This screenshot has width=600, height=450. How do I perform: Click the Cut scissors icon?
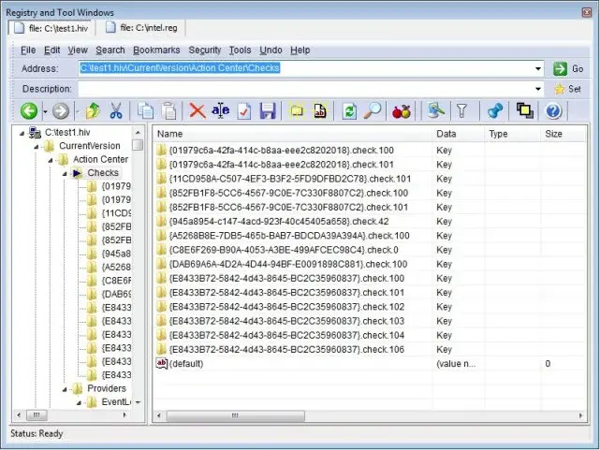pos(115,111)
